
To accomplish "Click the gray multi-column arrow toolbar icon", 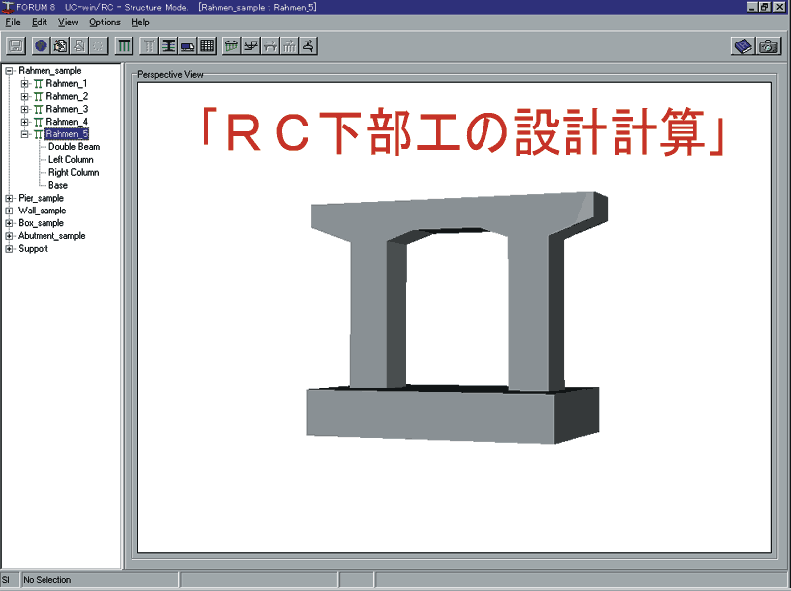I will (290, 45).
